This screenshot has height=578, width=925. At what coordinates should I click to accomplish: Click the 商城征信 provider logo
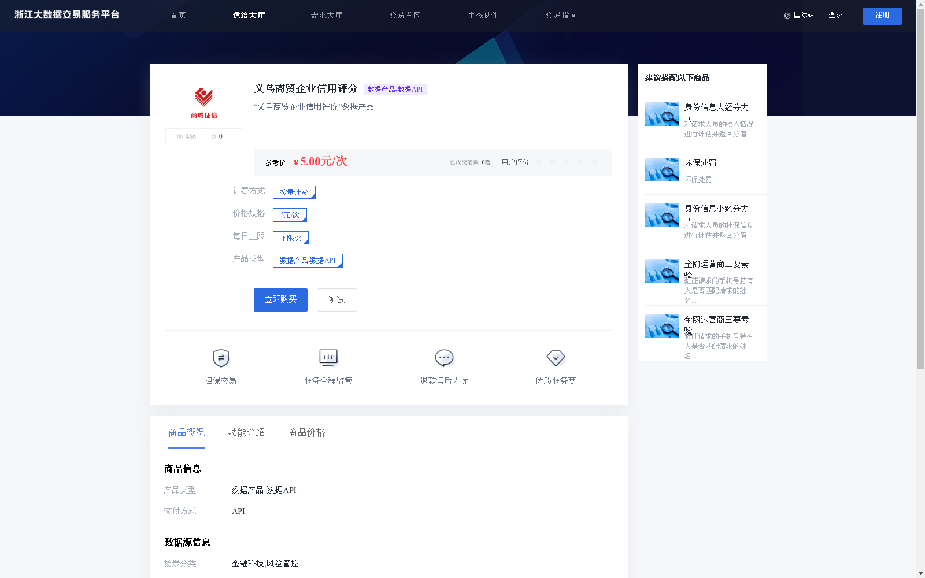[204, 103]
